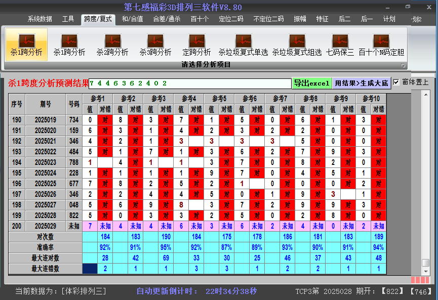The height and width of the screenshot is (300, 438).
Task: Click 自动更新倒计时 status text
Action: pyautogui.click(x=167, y=291)
